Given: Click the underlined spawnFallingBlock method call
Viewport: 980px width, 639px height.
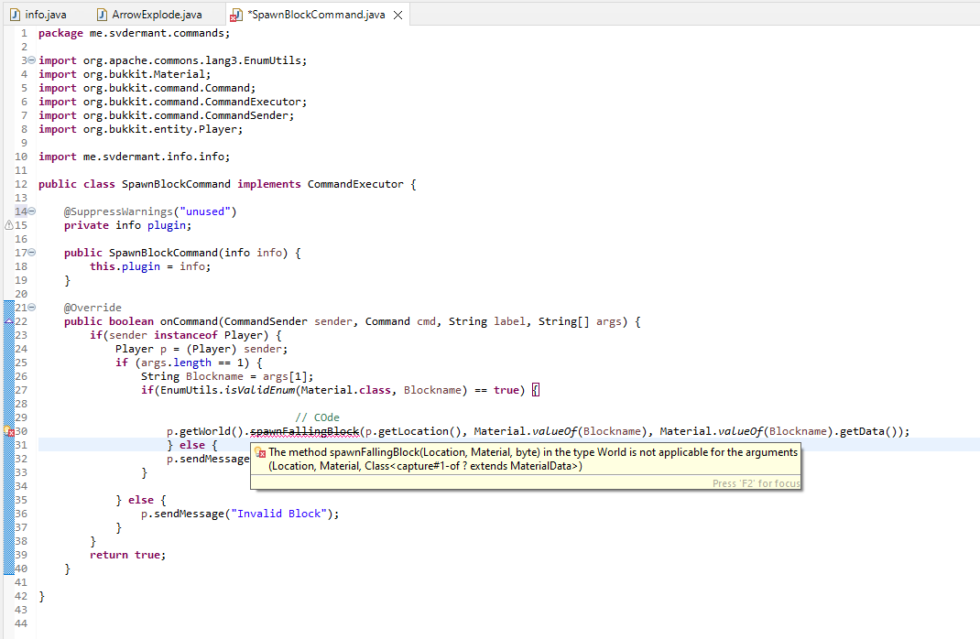Looking at the screenshot, I should (304, 431).
